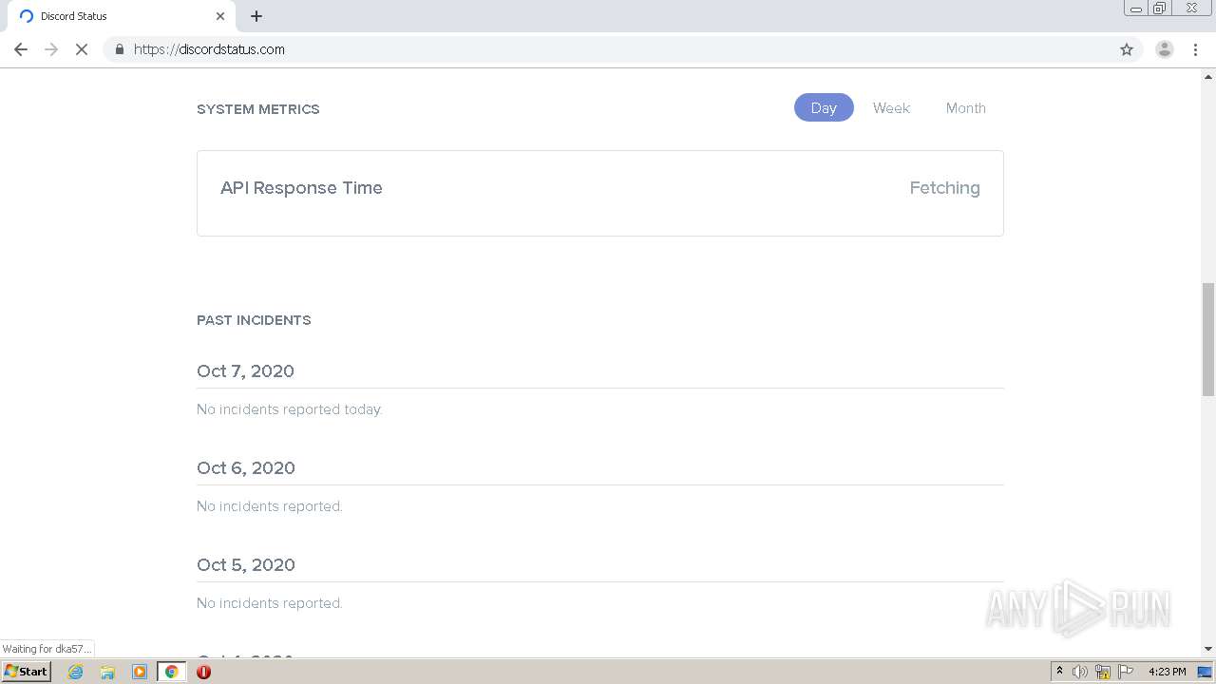This screenshot has height=684, width=1216.
Task: Open the volume speaker tray icon
Action: 1080,672
